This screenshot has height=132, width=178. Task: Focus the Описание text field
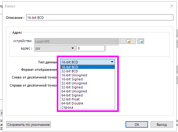coord(100,17)
